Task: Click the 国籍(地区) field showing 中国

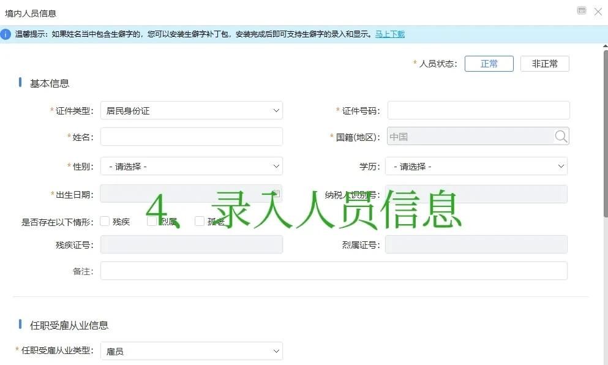Action: click(465, 136)
